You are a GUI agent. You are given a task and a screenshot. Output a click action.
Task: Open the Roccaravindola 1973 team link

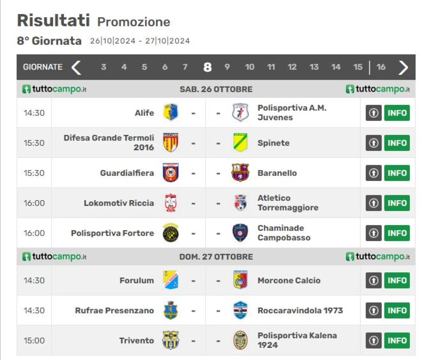[x=300, y=310]
